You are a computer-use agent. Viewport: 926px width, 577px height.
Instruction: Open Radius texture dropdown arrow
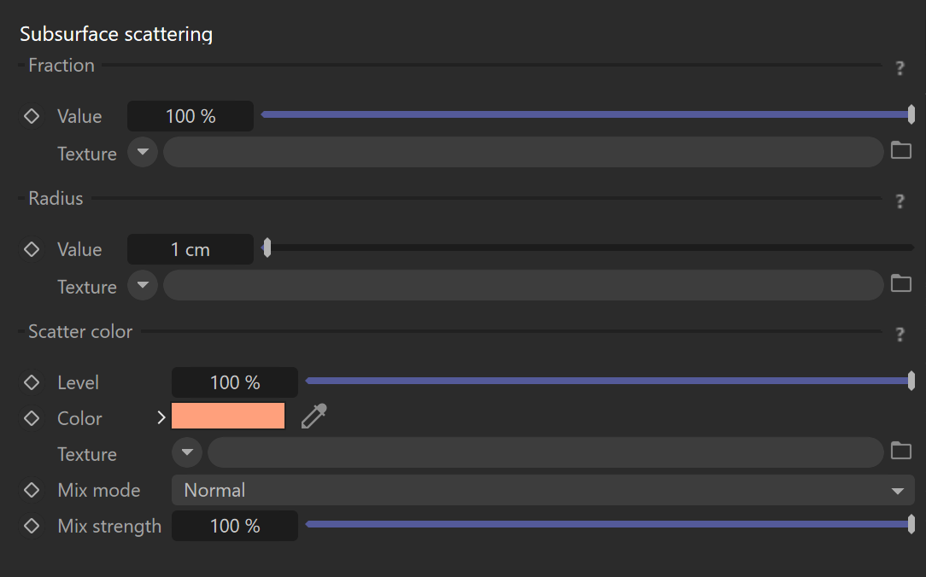tap(143, 286)
